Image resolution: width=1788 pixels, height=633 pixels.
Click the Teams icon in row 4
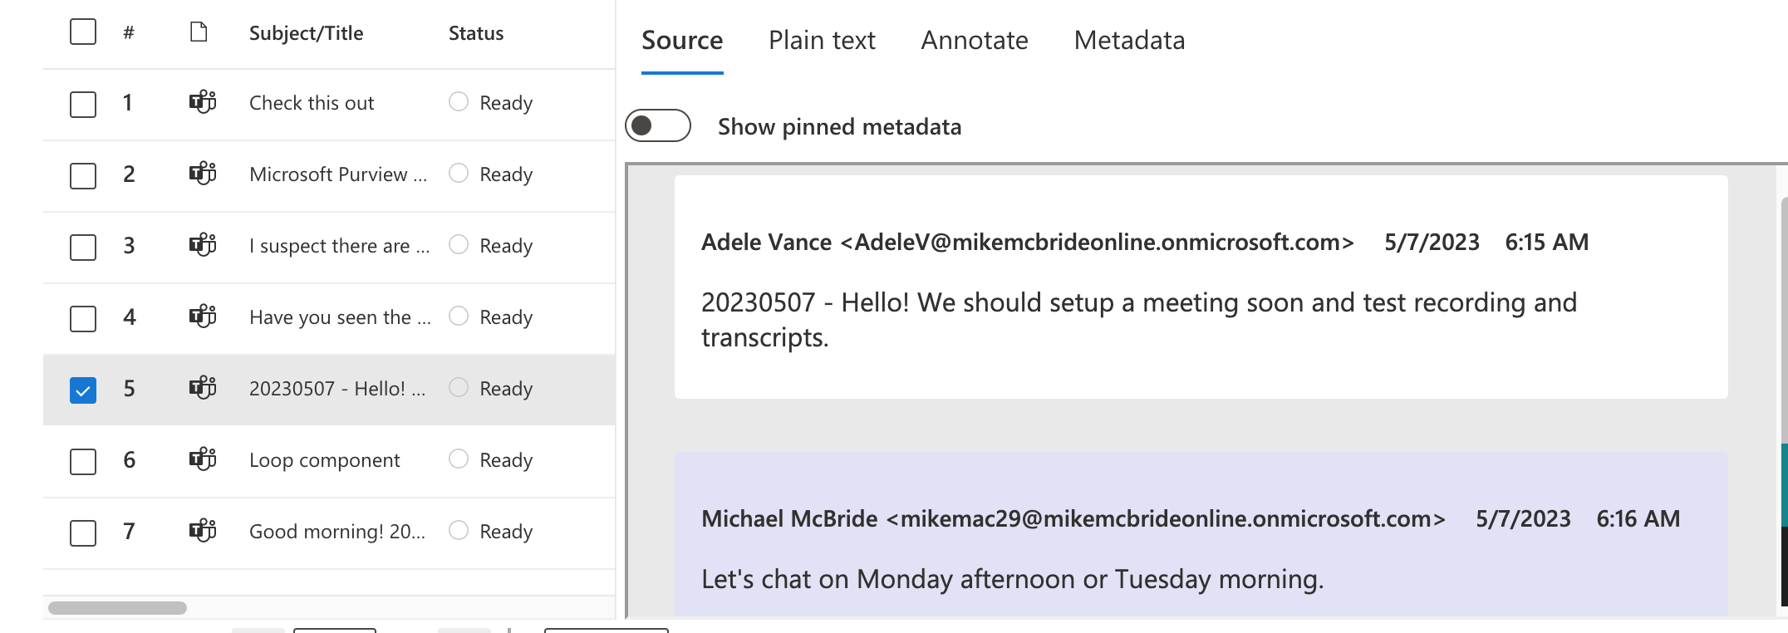coord(203,316)
